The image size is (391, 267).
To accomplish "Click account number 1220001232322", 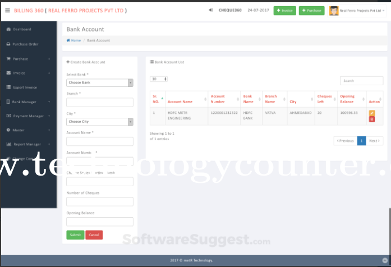I will point(224,113).
